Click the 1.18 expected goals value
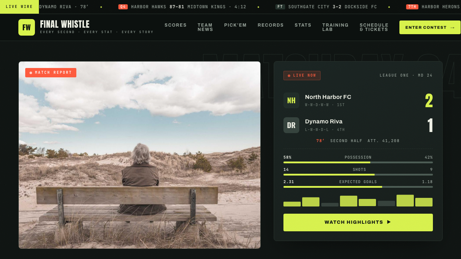Screen dimensions: 461x259 428,182
